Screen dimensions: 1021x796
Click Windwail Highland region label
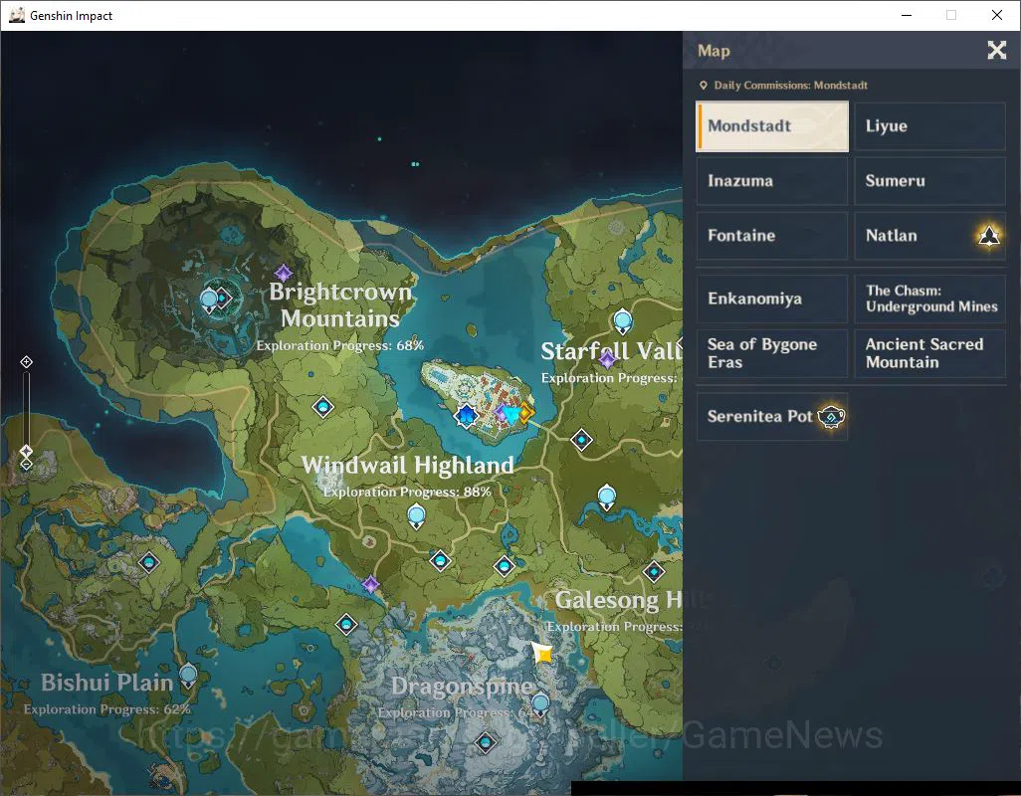[408, 466]
